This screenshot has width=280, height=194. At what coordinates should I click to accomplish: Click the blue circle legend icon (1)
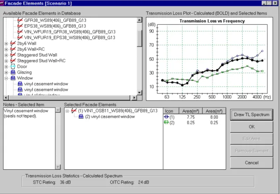point(166,117)
